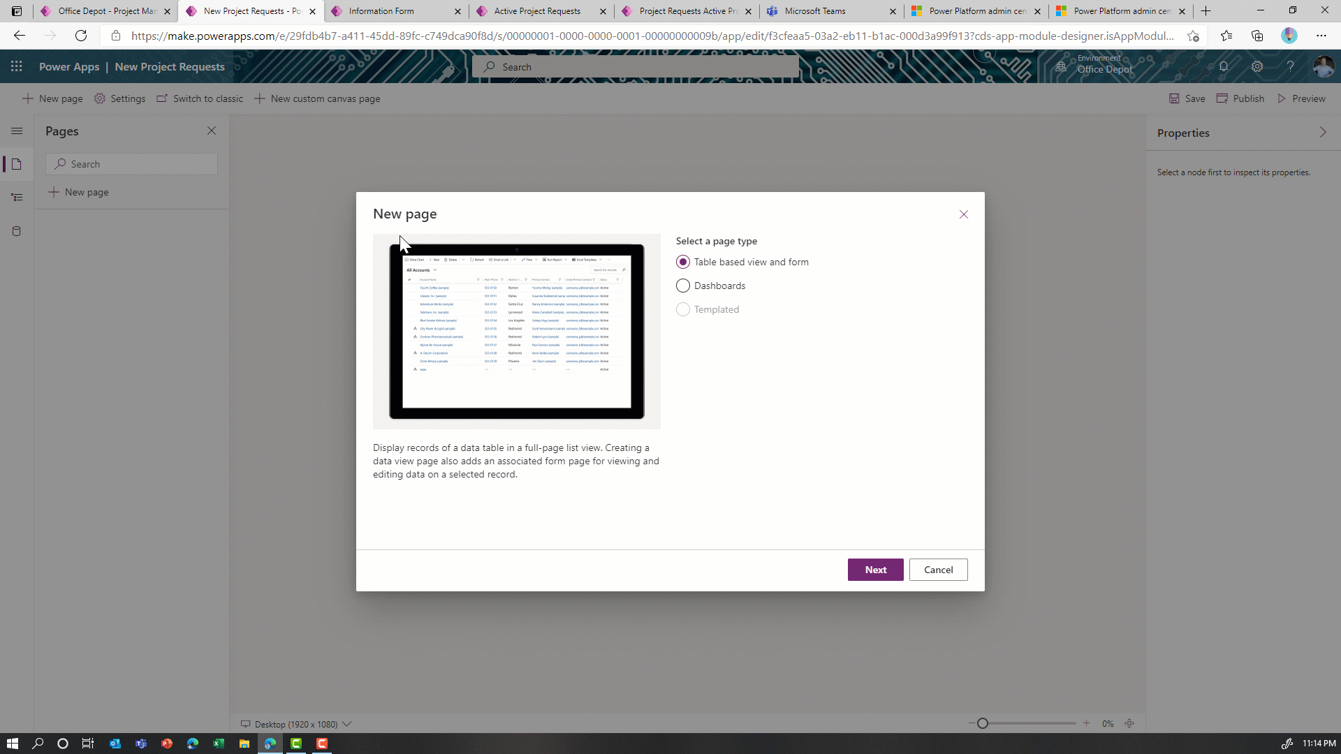Viewport: 1341px width, 754px height.
Task: Click the notifications bell icon
Action: click(1224, 66)
